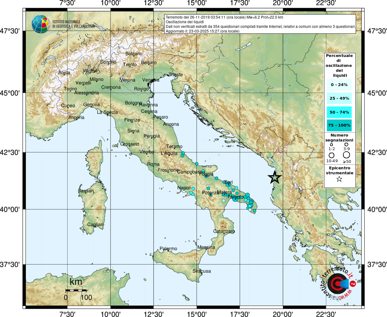Screen dimensions: 387x317
Task: Click the Teramo city label
Action: 174,146
